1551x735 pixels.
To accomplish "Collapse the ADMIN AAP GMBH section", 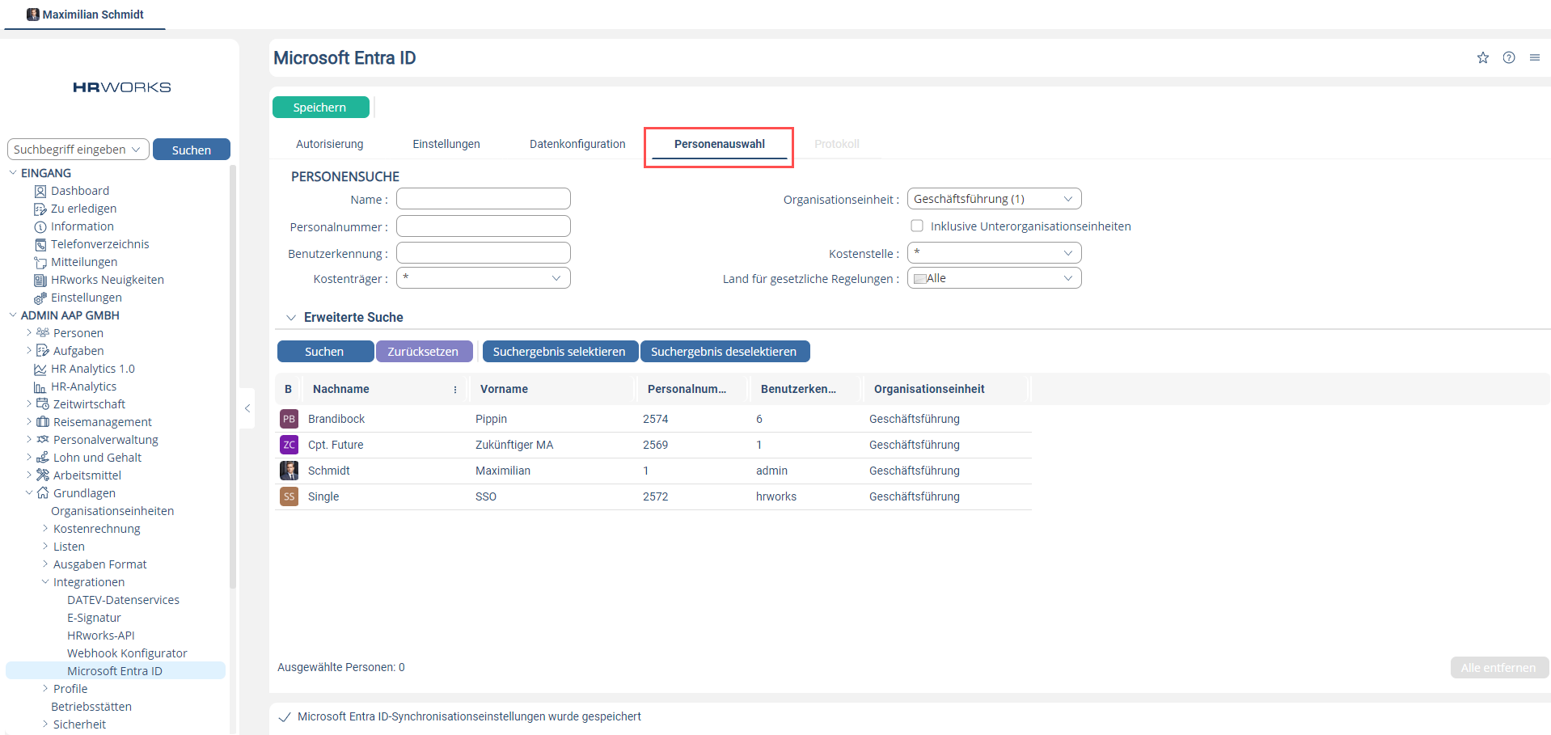I will (13, 315).
